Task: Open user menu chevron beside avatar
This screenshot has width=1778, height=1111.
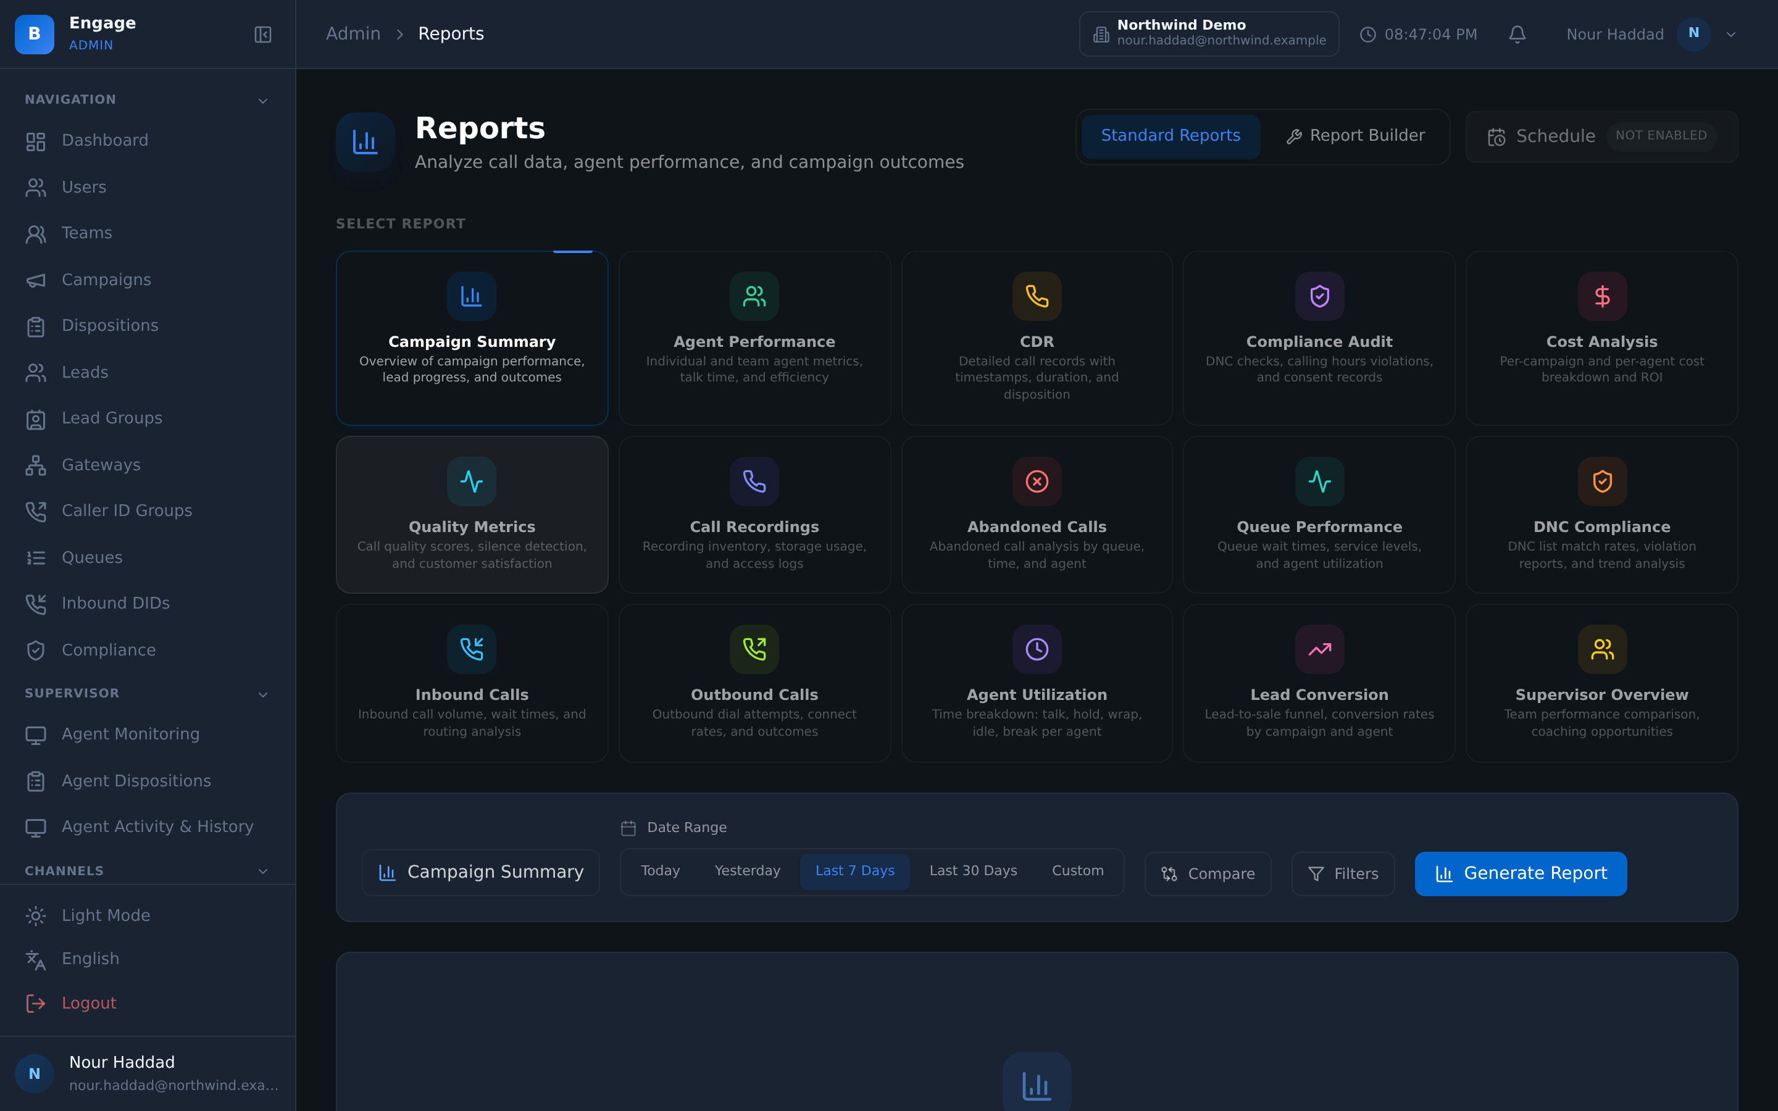Action: pos(1731,35)
